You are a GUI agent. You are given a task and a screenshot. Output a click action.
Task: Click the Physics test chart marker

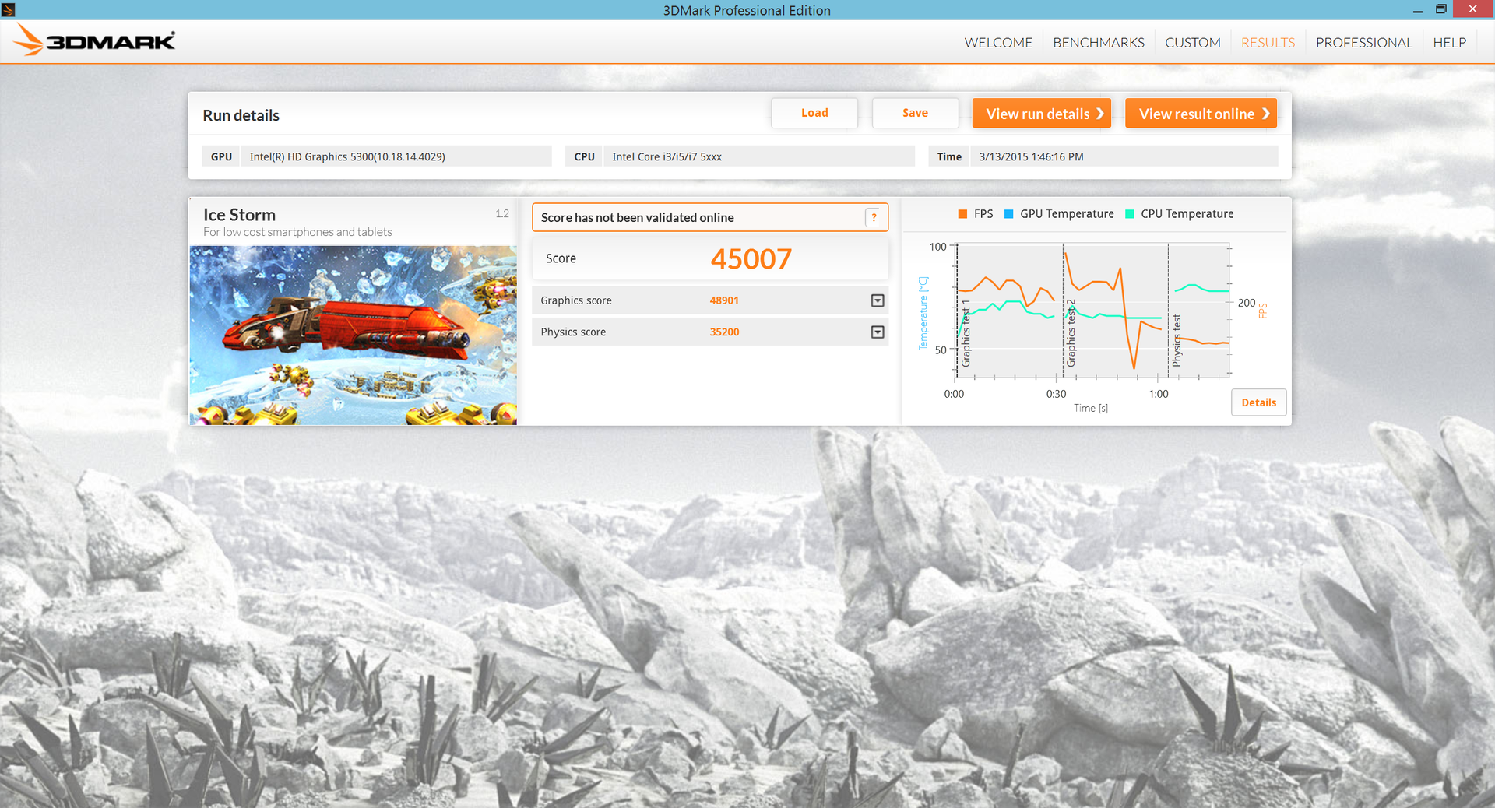coord(1177,340)
